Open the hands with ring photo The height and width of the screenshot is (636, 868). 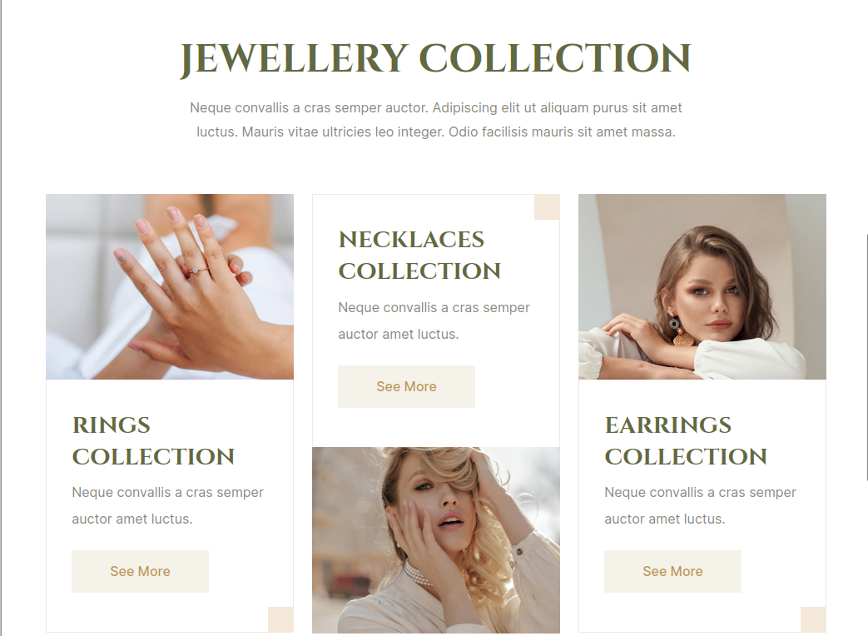[170, 286]
